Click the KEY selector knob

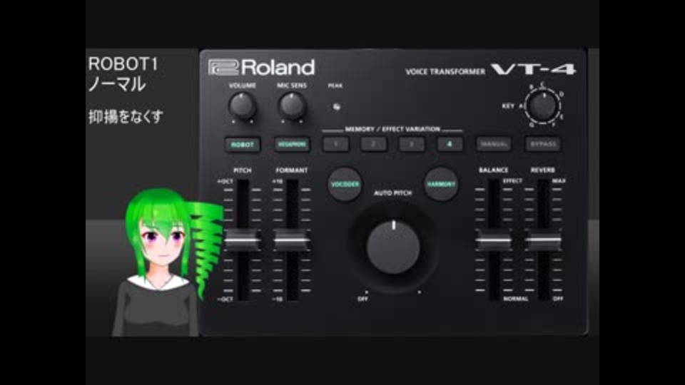pyautogui.click(x=542, y=106)
